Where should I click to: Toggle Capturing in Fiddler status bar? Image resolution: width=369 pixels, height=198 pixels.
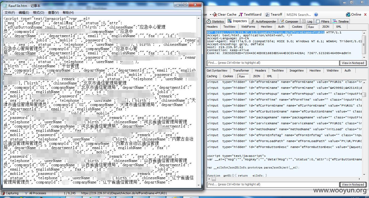[10, 193]
